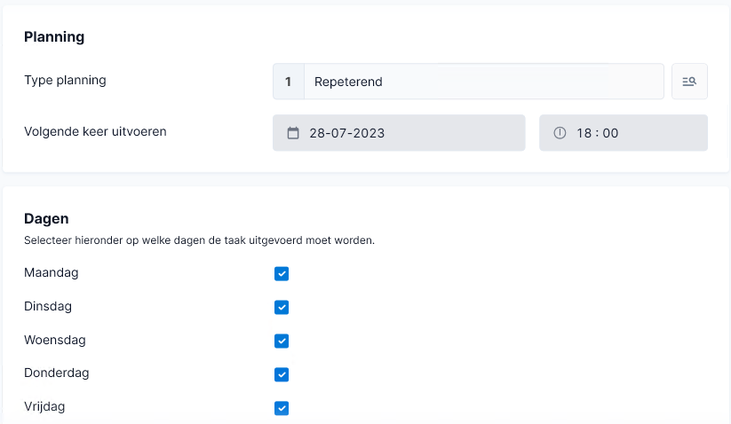Toggle the Woensdag checkbox
731x424 pixels.
[282, 342]
